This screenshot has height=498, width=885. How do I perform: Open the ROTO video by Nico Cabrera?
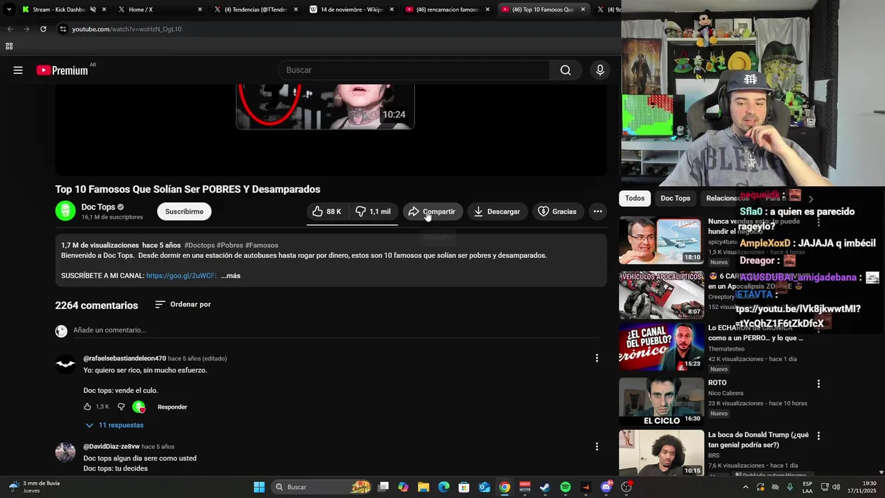click(x=661, y=401)
